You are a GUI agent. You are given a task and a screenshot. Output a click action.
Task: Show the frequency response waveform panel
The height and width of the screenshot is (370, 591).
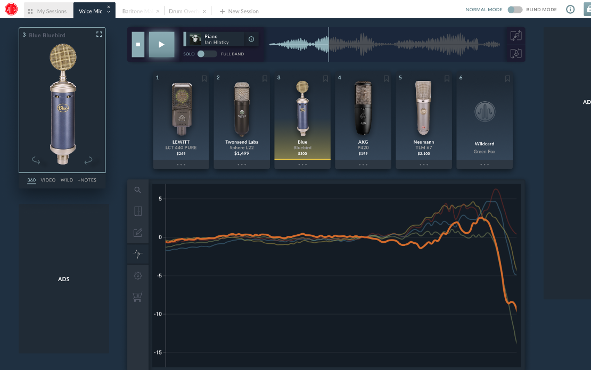click(137, 254)
